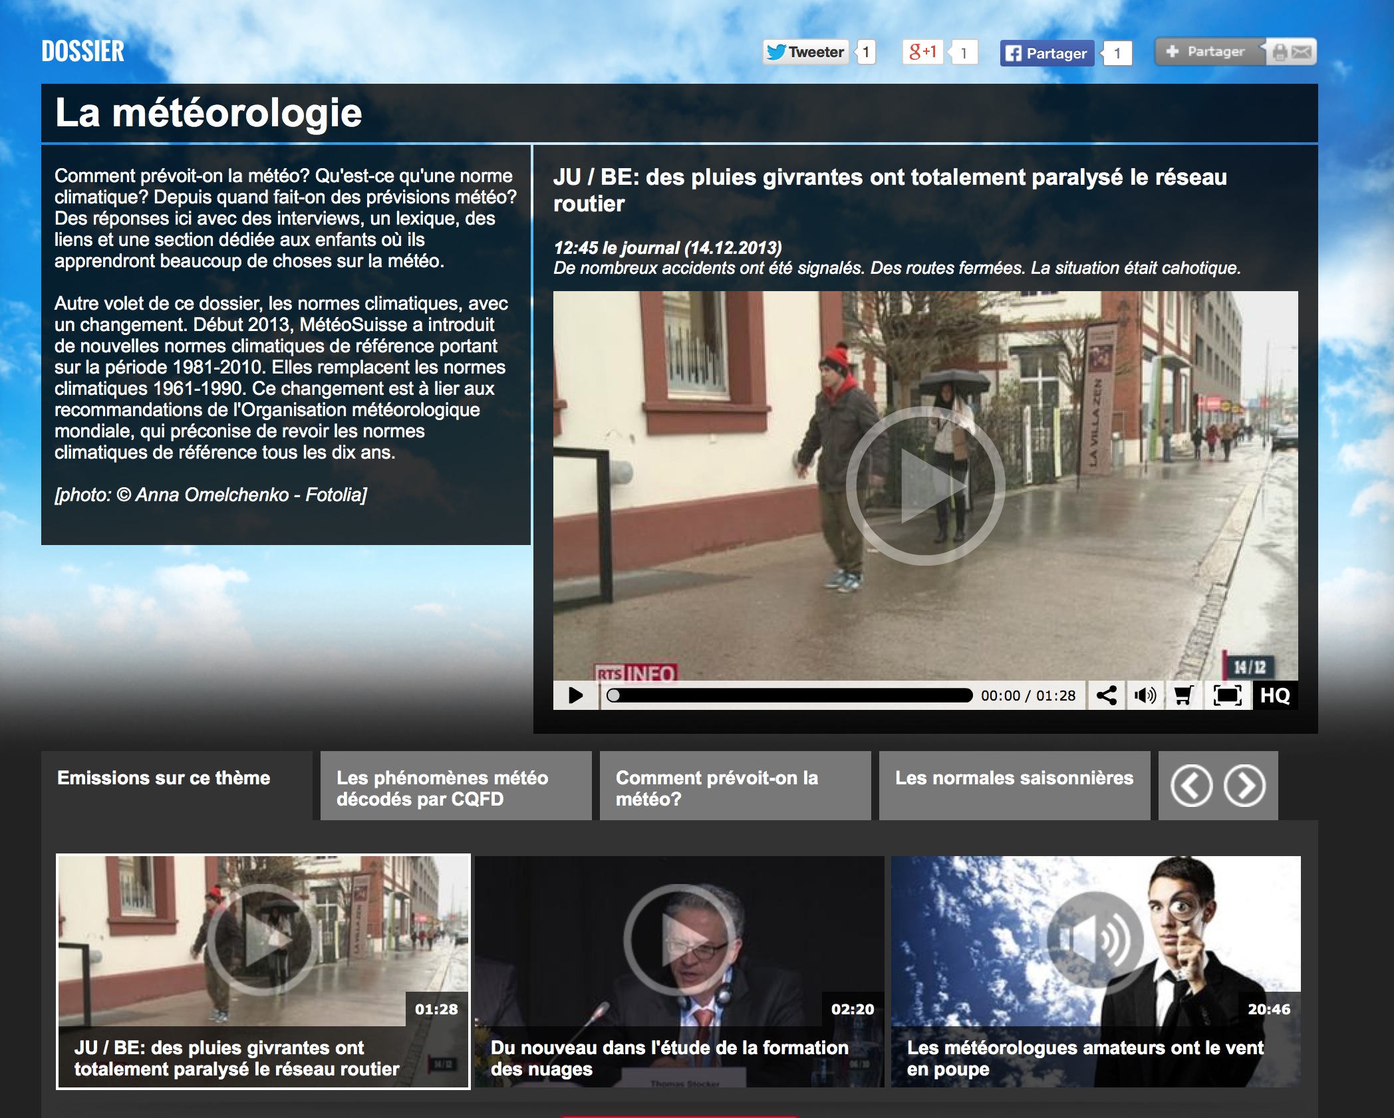Play the 'Les météorologues amateurs ont le vent en poupe' audio thumbnail
Screen dimensions: 1394x1118
pos(1095,971)
